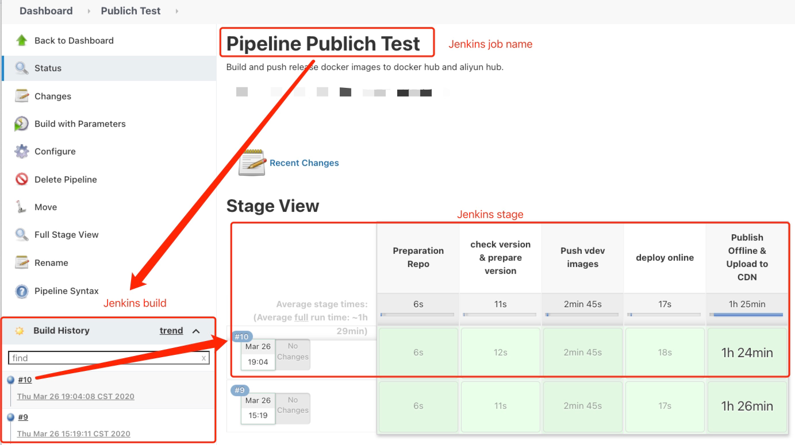
Task: Open the Dashboard breadcrumb item
Action: 45,10
